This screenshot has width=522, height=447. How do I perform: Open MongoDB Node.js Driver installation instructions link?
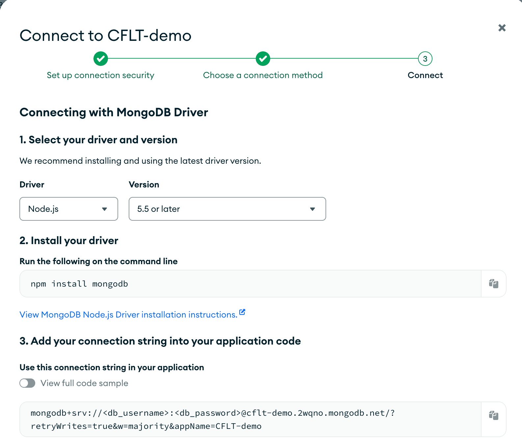[x=128, y=315]
